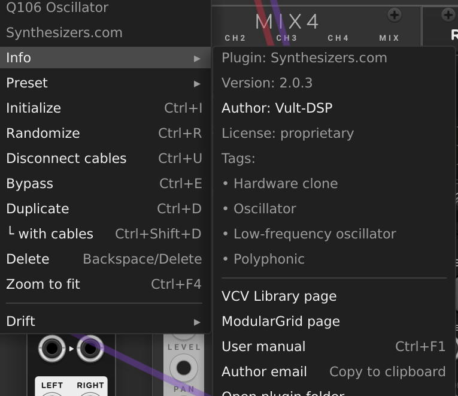Click the RIGHT label on audio module
The height and width of the screenshot is (396, 458).
click(90, 385)
